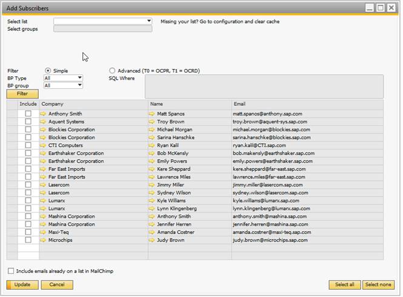
Task: Click link arrow next to Microchips
Action: pos(43,240)
